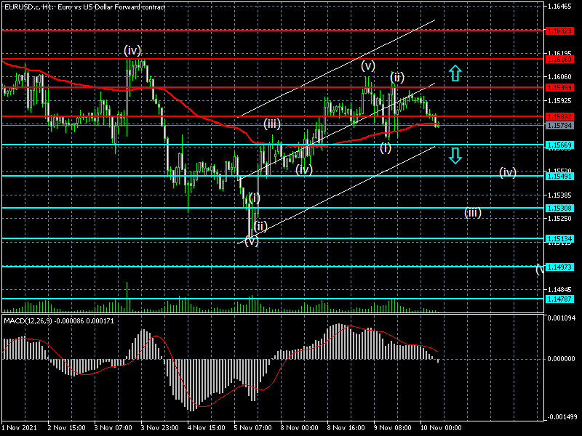Select the (v) wave label at the low
Viewport: 582px width, 436px height.
(x=251, y=241)
